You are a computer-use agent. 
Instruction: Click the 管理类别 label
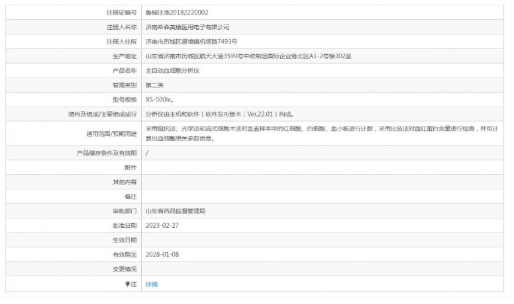pyautogui.click(x=125, y=85)
